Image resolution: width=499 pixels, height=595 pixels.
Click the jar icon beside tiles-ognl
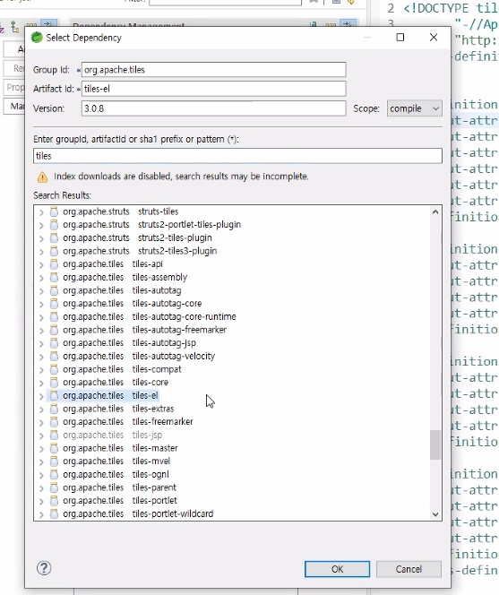[55, 474]
